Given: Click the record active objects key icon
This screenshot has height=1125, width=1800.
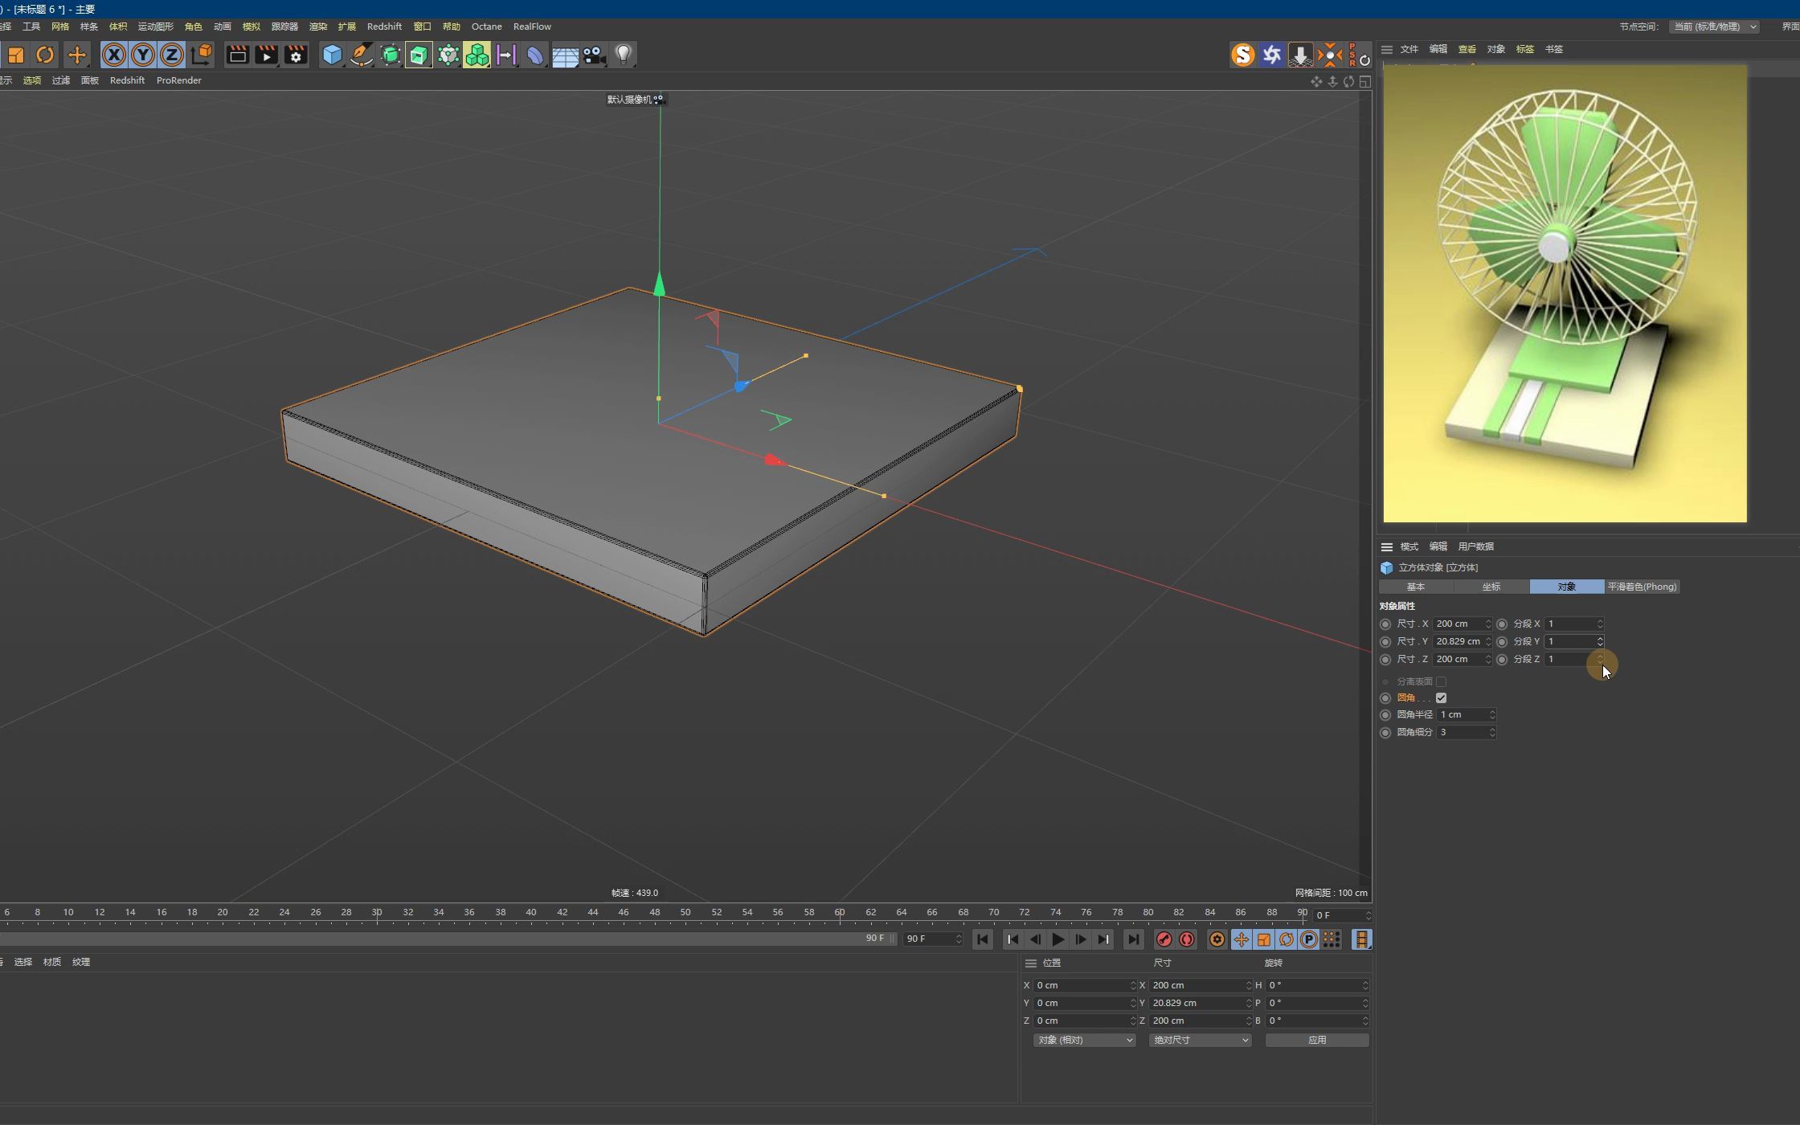Looking at the screenshot, I should click(1164, 939).
